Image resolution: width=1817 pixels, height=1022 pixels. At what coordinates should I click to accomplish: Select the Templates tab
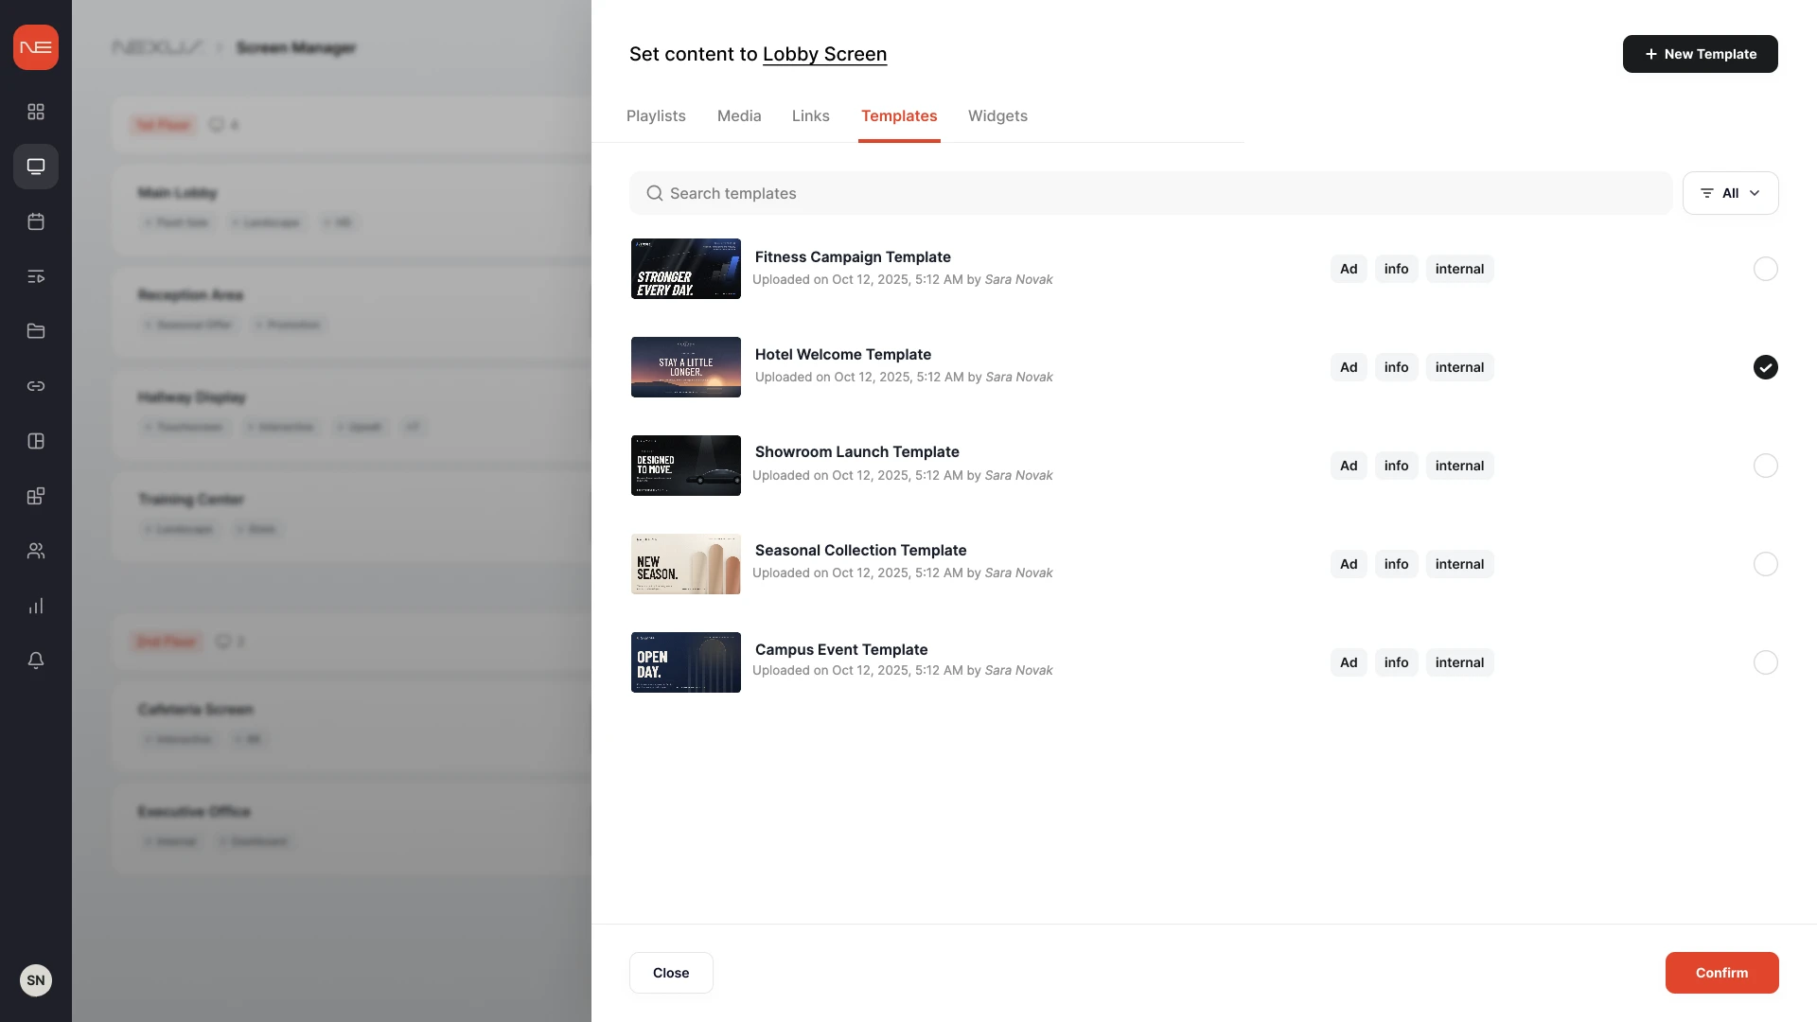pos(899,115)
